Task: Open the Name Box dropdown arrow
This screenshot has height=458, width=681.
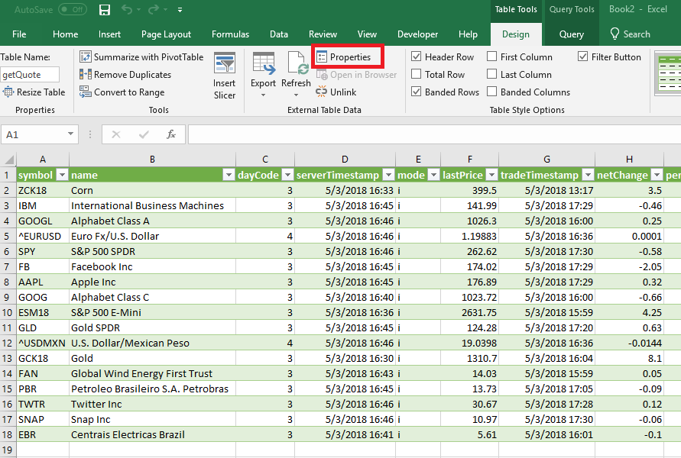Action: click(x=70, y=134)
